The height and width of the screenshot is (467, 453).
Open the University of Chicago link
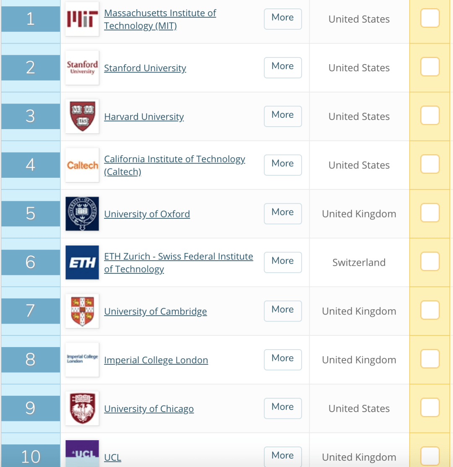tap(149, 409)
